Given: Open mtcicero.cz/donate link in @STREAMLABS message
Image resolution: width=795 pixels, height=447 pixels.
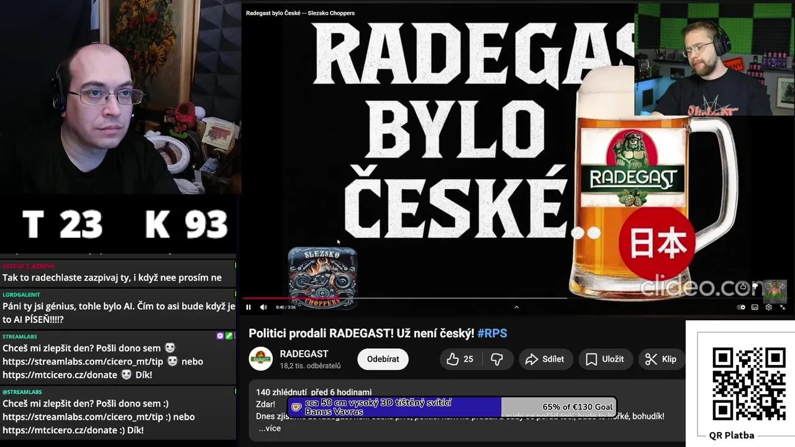Looking at the screenshot, I should tap(60, 430).
